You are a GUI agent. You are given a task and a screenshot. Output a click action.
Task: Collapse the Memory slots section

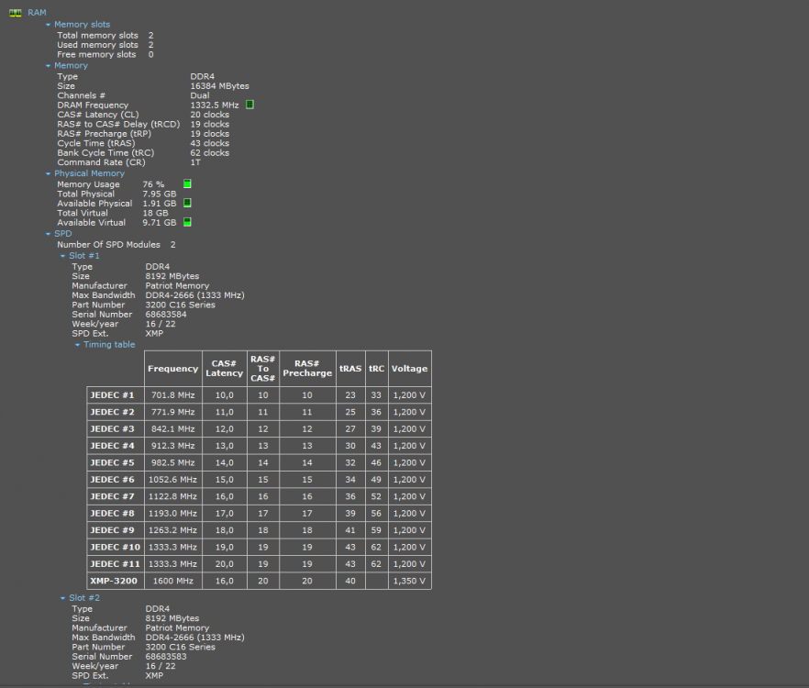coord(48,25)
